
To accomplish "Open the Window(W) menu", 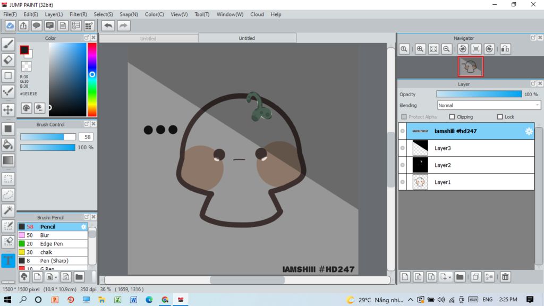I will pyautogui.click(x=230, y=14).
